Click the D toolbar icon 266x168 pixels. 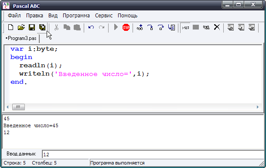click(231, 27)
